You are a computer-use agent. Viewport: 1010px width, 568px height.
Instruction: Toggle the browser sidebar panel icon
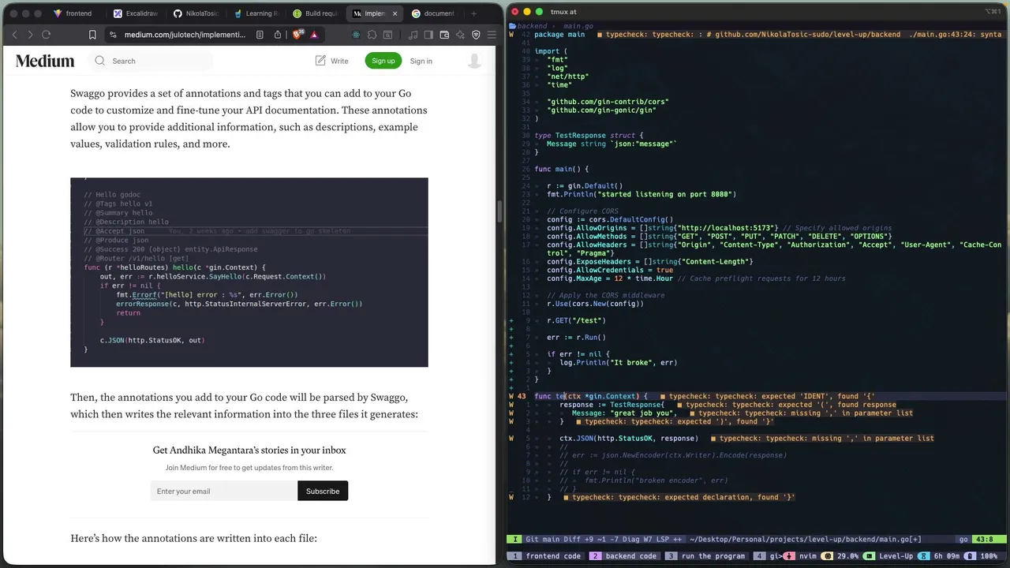pos(428,35)
